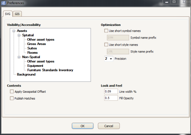Screen dimensions: 191x135
Task: Select the SVG tab
Action: tap(8, 14)
